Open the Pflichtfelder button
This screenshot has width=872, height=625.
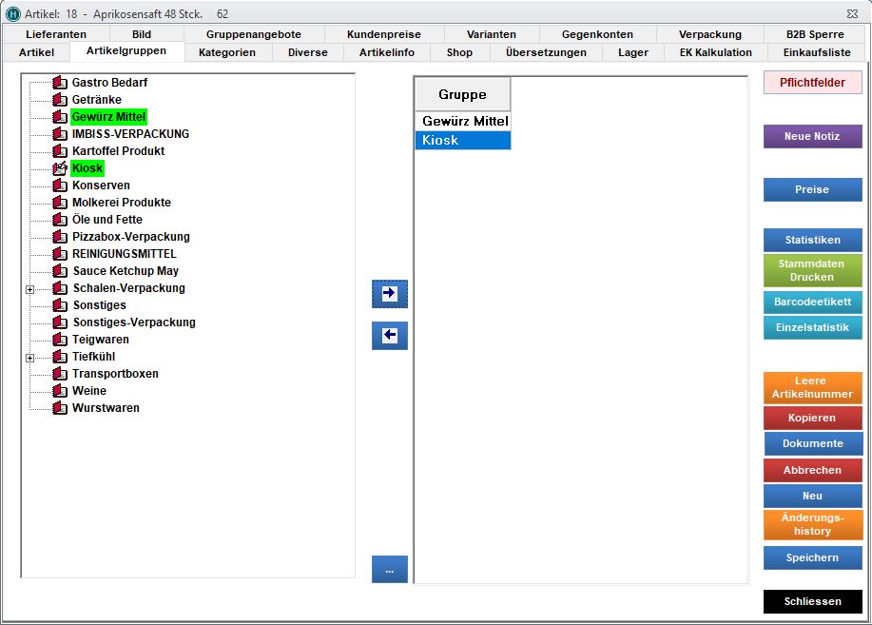tap(812, 83)
